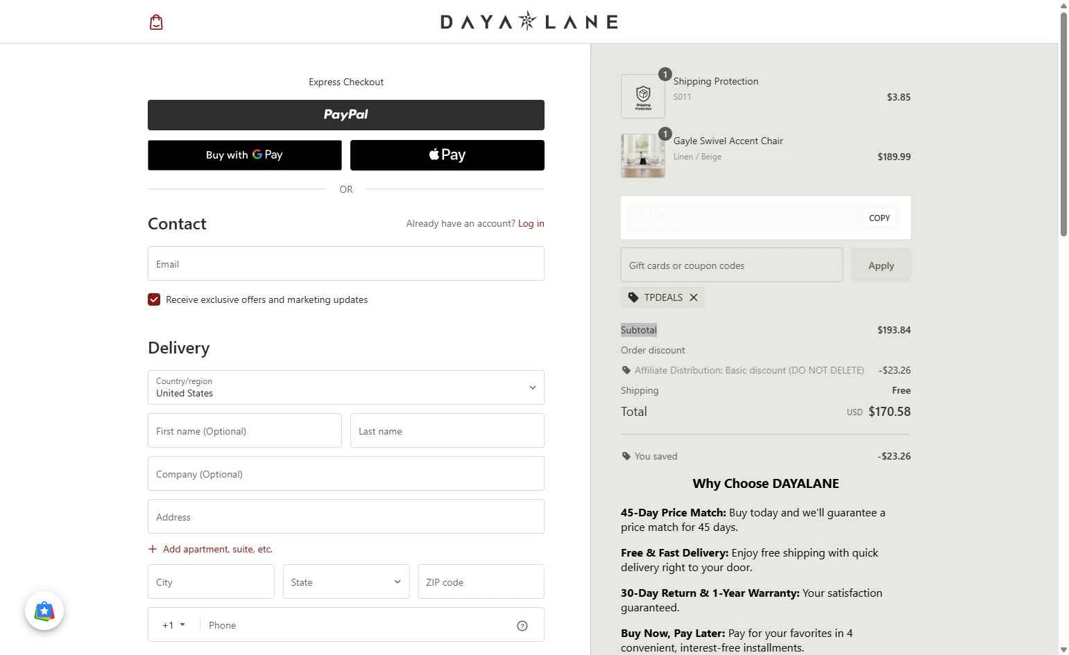Uncheck Receive exclusive offers and marketing updates
The height and width of the screenshot is (655, 1069).
pos(154,299)
